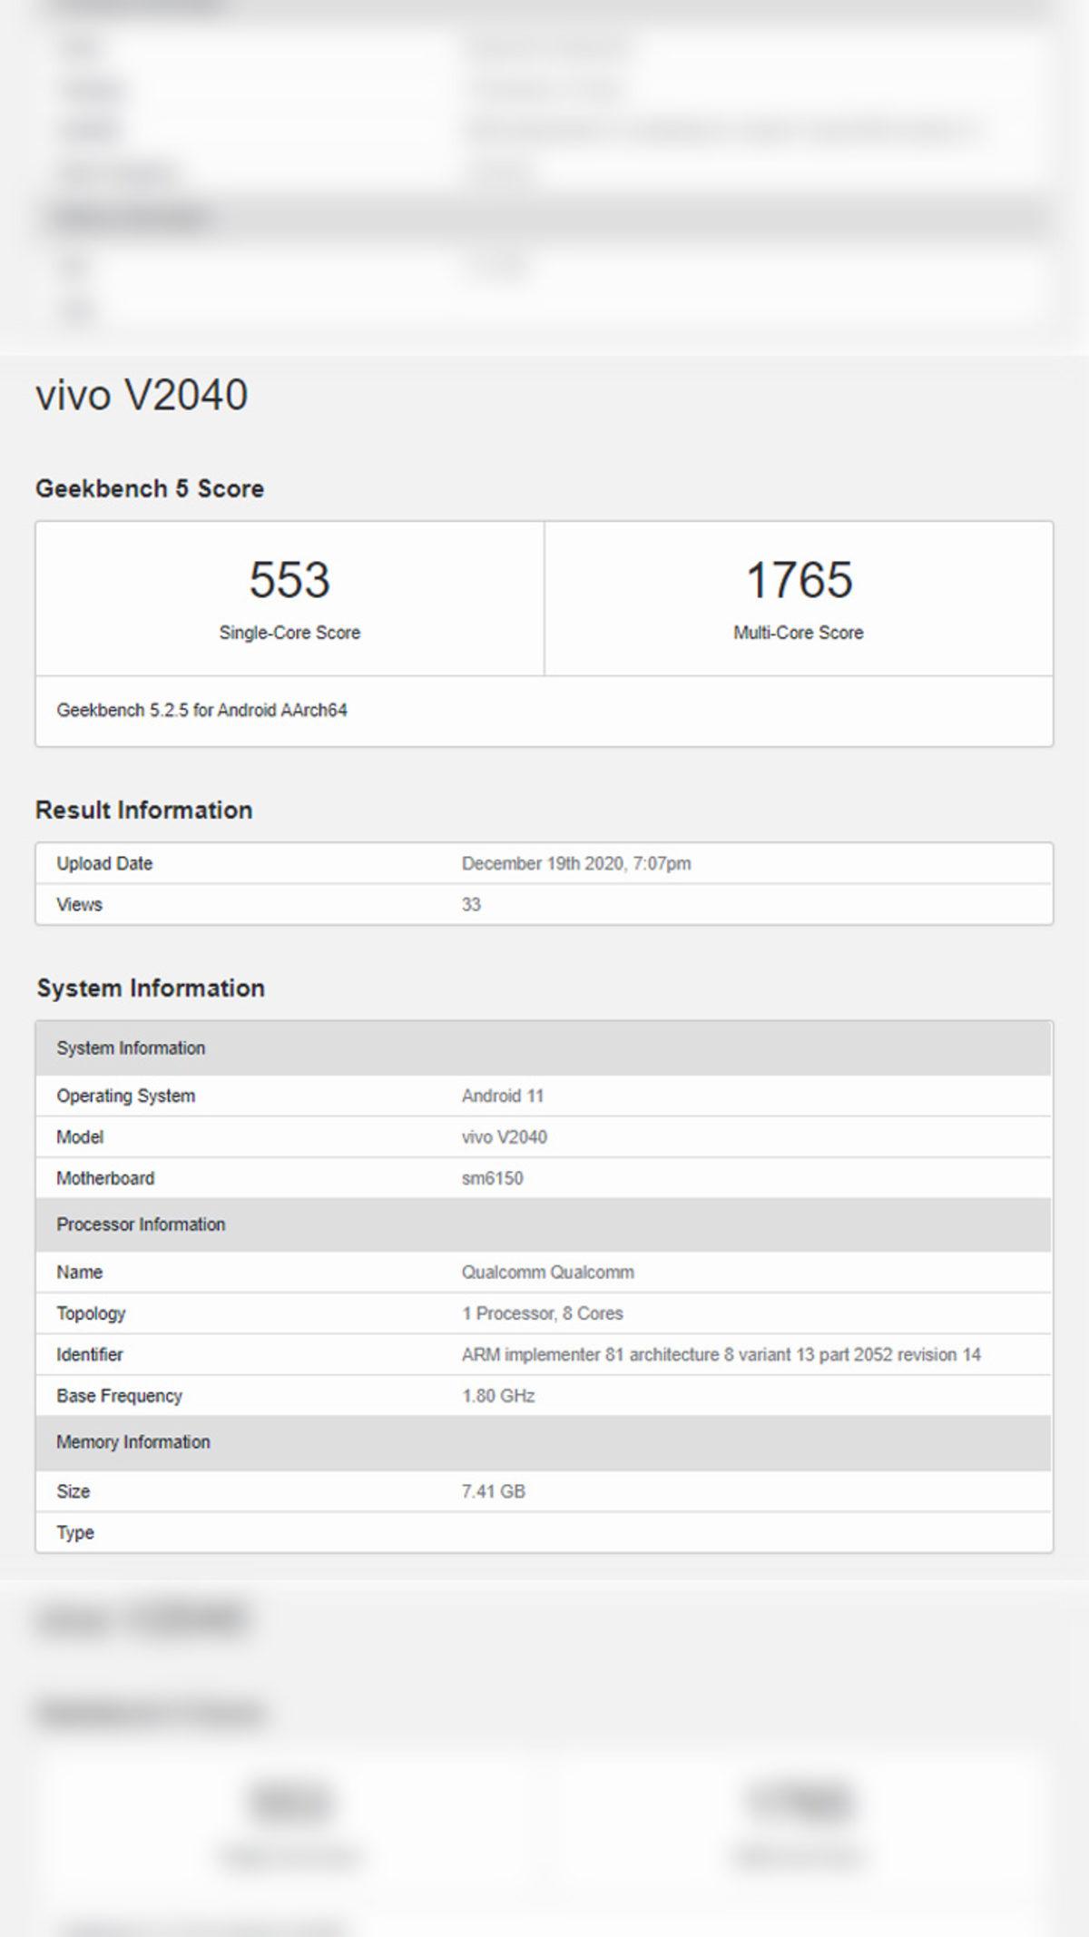The height and width of the screenshot is (1937, 1089).
Task: Click the views count 33
Action: pyautogui.click(x=471, y=904)
